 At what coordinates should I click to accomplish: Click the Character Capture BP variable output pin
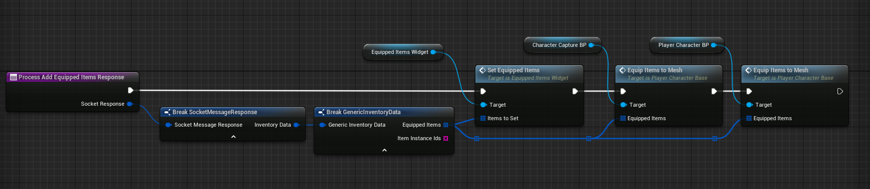click(x=591, y=45)
